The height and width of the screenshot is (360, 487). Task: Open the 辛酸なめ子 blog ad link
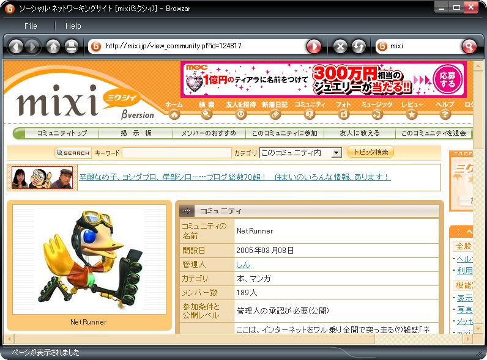(235, 177)
